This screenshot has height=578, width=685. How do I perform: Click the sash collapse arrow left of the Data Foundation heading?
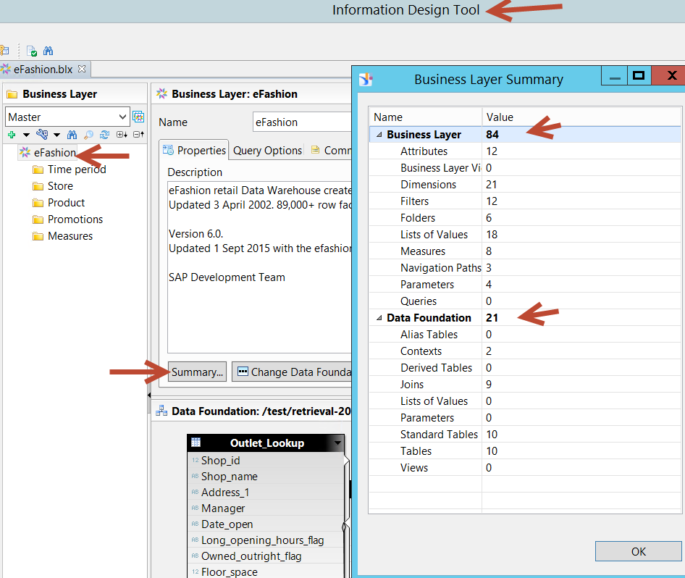[x=149, y=395]
